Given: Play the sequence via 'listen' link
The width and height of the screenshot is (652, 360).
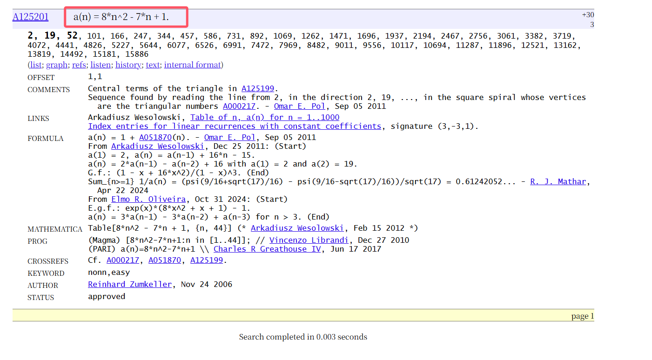Looking at the screenshot, I should (101, 65).
